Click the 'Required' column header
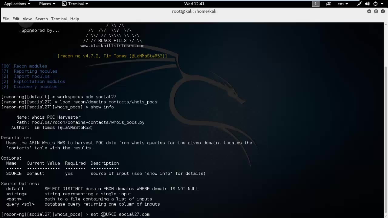 click(75, 163)
